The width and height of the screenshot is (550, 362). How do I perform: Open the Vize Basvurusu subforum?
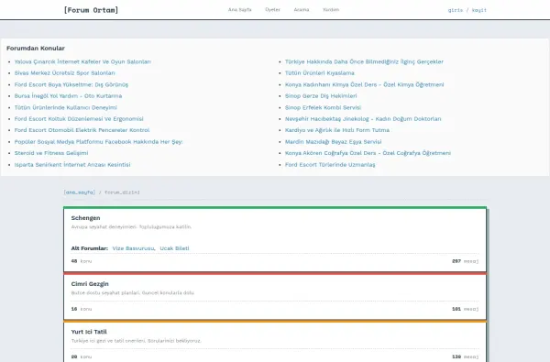tap(134, 248)
